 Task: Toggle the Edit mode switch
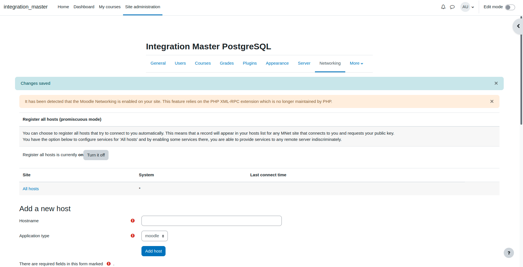pyautogui.click(x=510, y=7)
